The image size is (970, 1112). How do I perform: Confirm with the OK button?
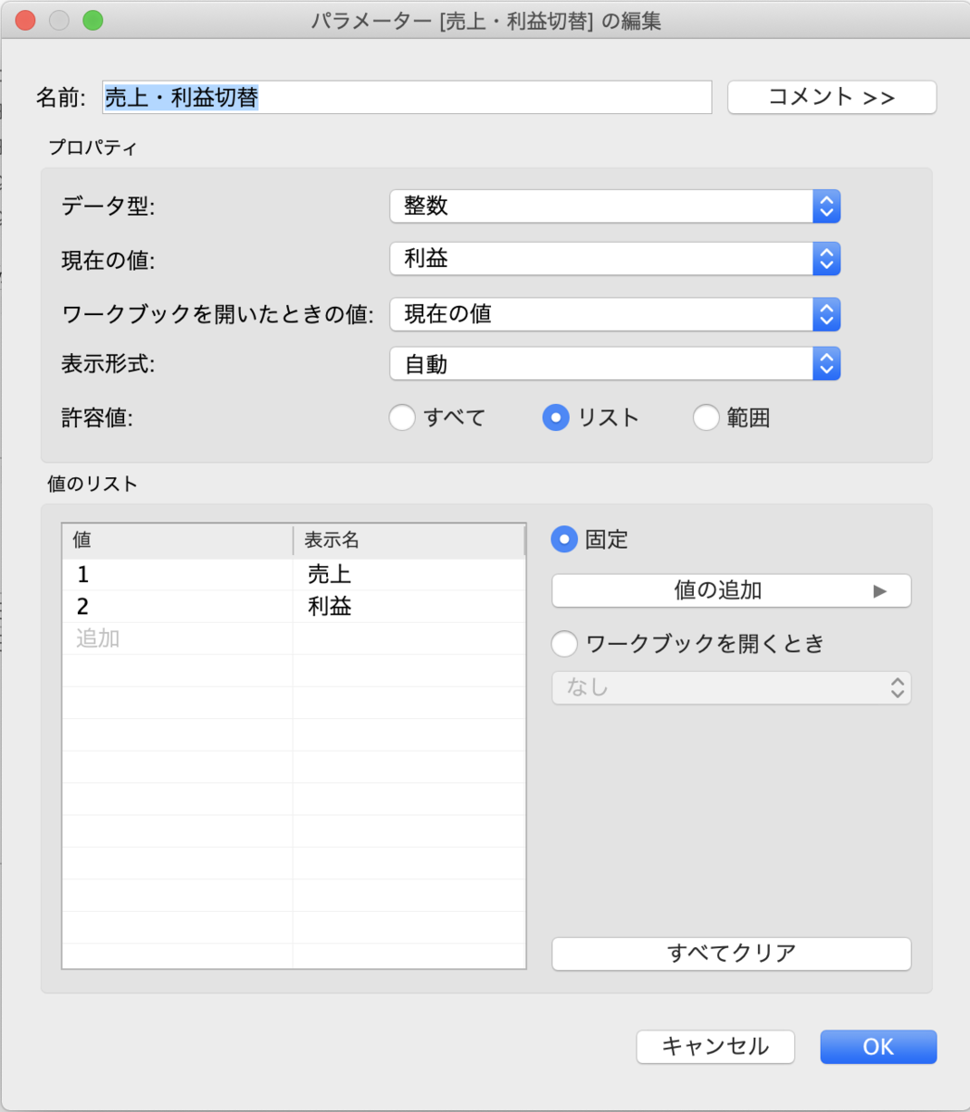click(878, 1047)
